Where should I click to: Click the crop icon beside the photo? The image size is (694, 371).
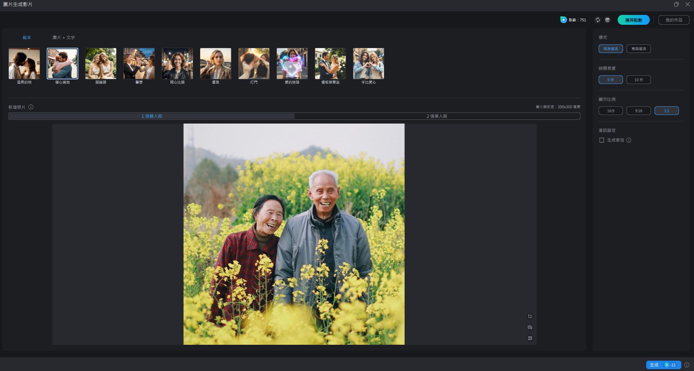[x=530, y=316]
